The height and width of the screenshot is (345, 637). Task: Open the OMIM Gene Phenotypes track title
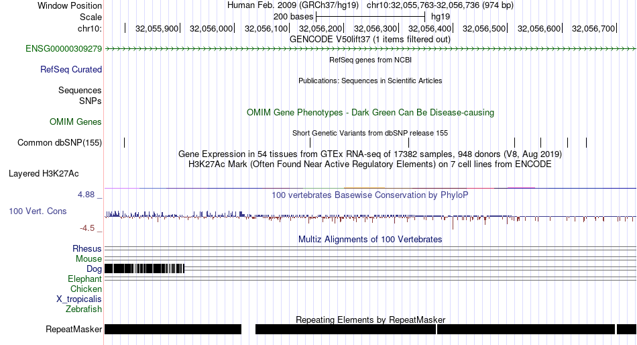click(x=371, y=113)
